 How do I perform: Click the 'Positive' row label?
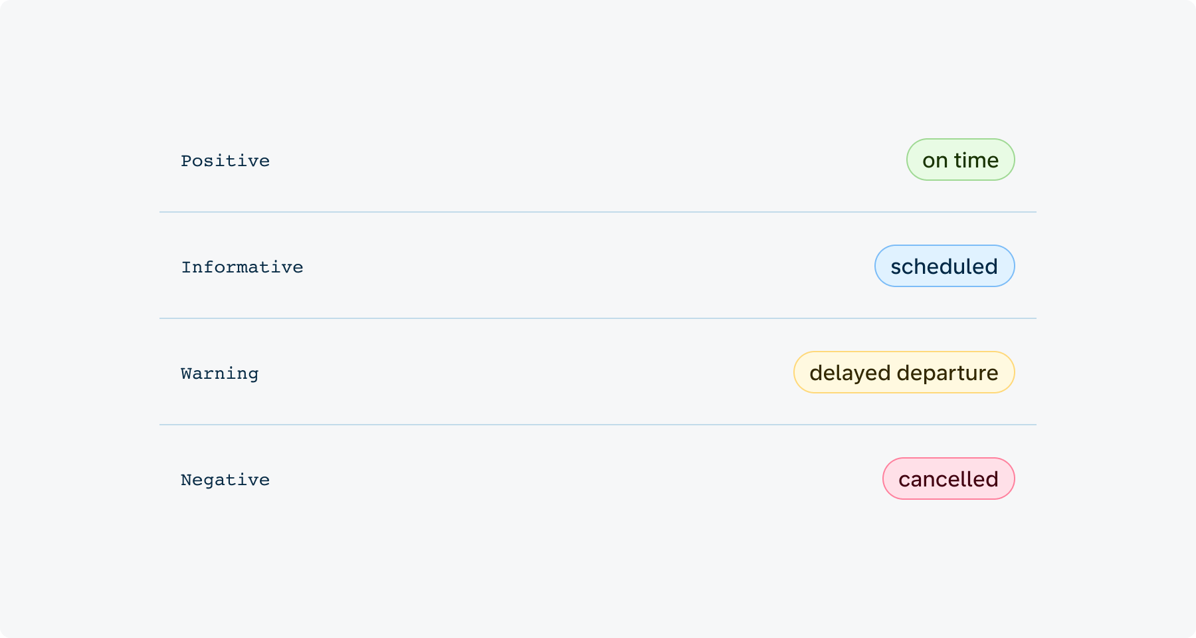225,159
